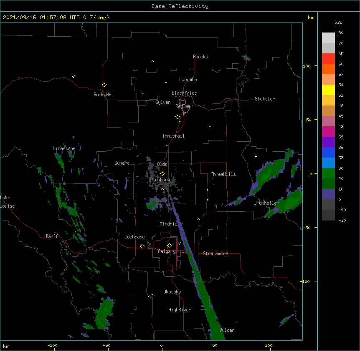Screen dimensions: 360x351
Task: Click the yellow marker west of Calgary
Action: click(x=142, y=246)
